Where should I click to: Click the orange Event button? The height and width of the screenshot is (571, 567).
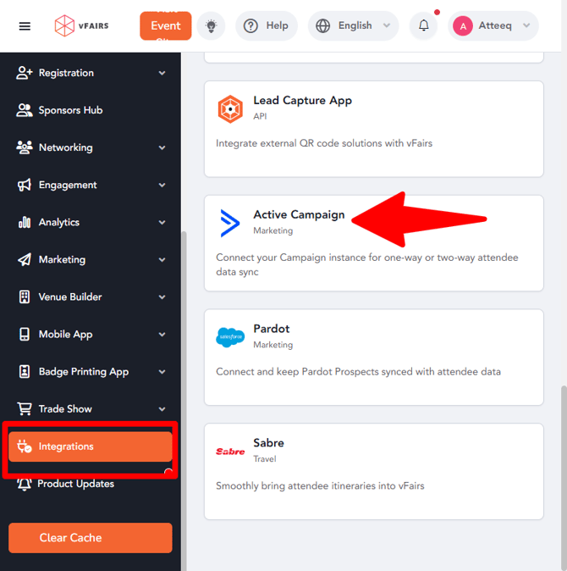tap(165, 26)
